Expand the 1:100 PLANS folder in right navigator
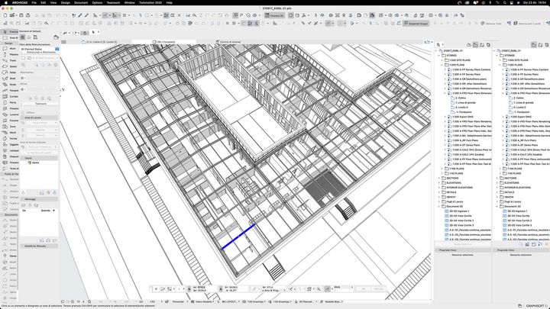This screenshot has height=309, width=550. (501, 169)
